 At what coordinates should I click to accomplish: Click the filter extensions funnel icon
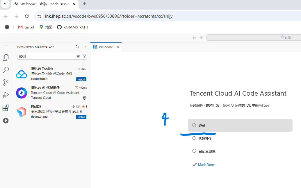[x=84, y=56]
